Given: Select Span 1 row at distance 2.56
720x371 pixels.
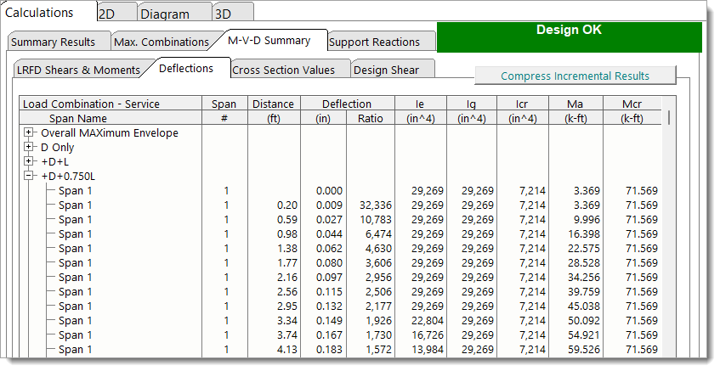Looking at the screenshot, I should click(340, 292).
